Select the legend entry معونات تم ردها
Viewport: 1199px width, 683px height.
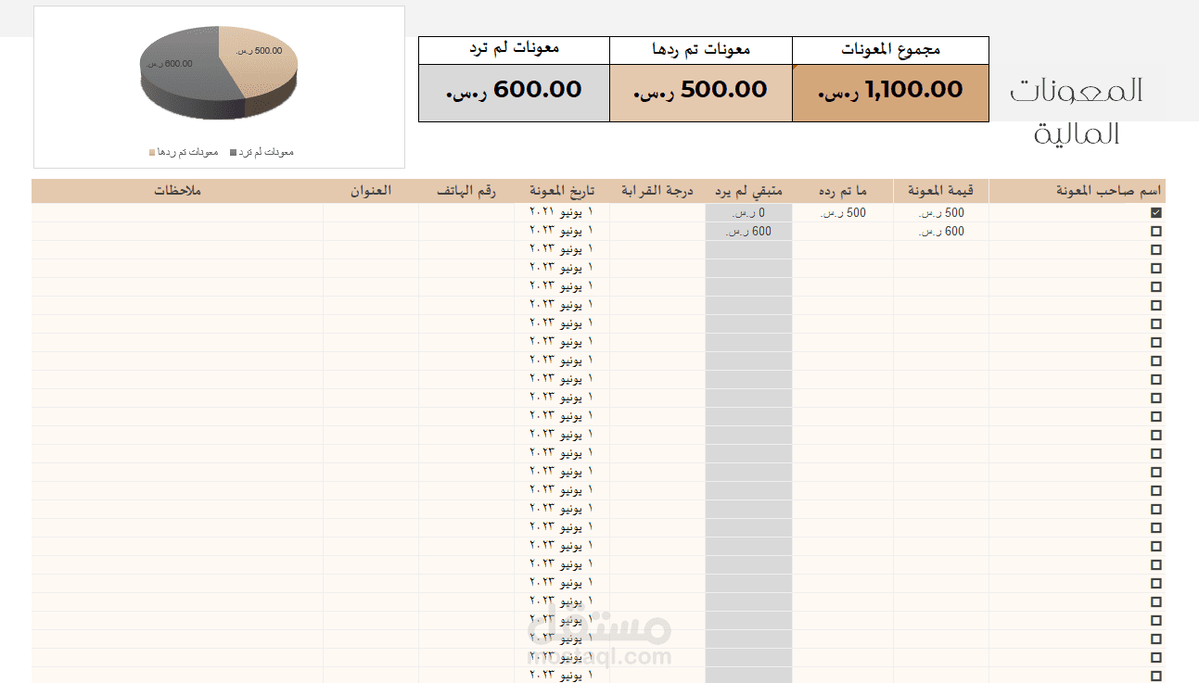[x=183, y=152]
